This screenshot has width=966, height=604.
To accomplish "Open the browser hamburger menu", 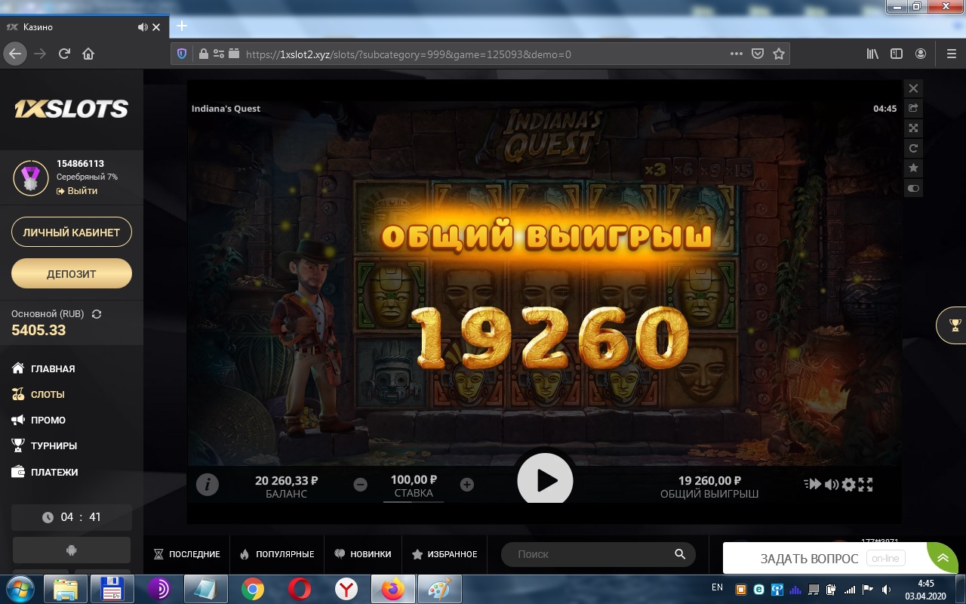I will click(951, 54).
